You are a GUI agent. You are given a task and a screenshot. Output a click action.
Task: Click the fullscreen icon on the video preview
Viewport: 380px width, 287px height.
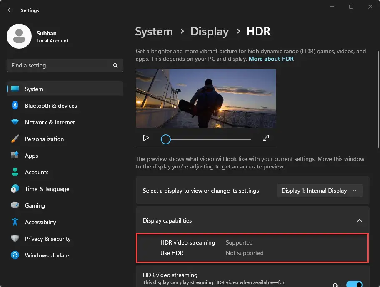tap(265, 137)
